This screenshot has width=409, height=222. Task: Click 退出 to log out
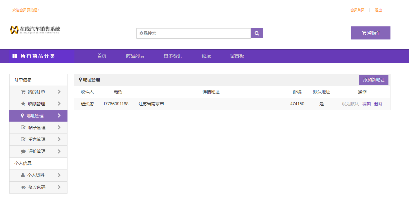[378, 10]
